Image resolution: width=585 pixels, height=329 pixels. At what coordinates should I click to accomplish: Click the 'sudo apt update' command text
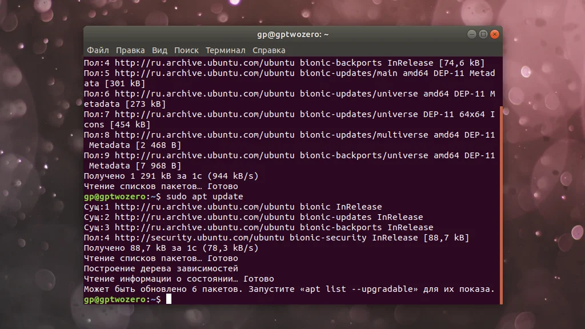pos(205,196)
